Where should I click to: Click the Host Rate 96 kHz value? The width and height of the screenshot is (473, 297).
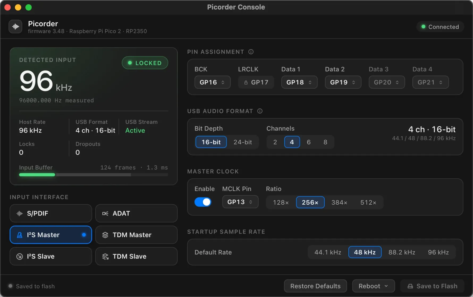pos(30,130)
